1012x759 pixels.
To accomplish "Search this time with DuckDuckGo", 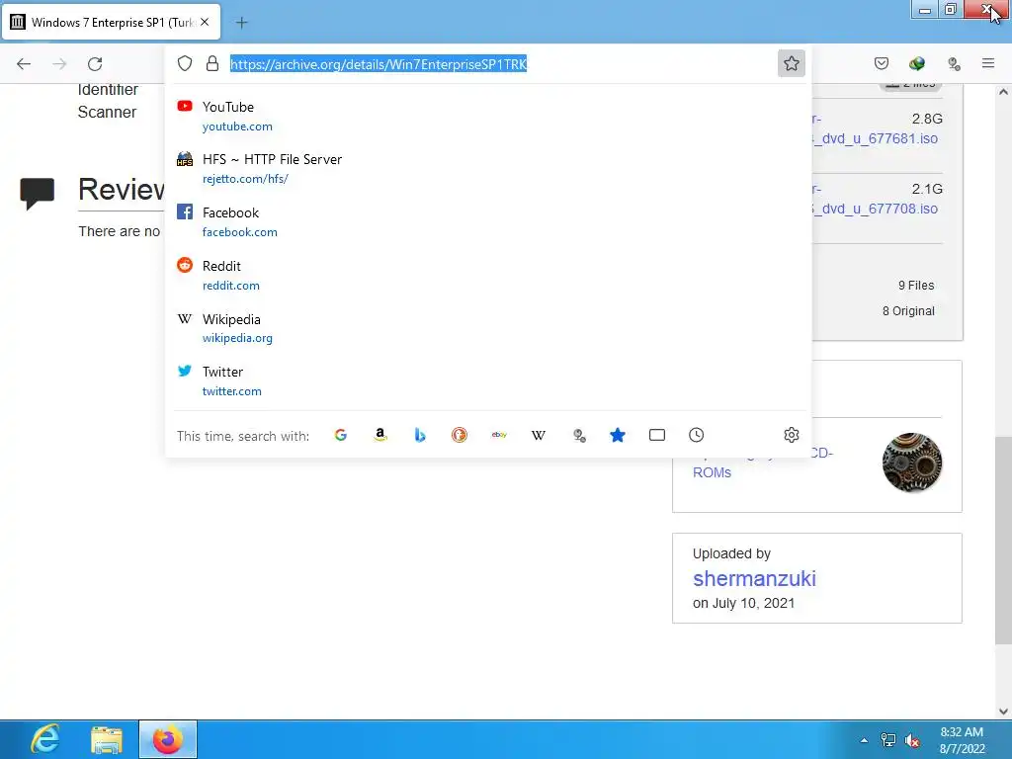I will (459, 435).
